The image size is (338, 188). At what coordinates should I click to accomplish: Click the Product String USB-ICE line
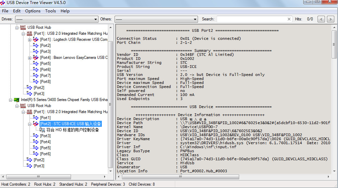pyautogui.click(x=157, y=67)
